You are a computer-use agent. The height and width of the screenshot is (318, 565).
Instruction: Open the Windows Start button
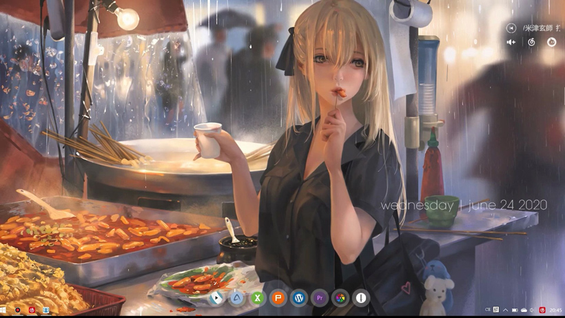coord(3,310)
